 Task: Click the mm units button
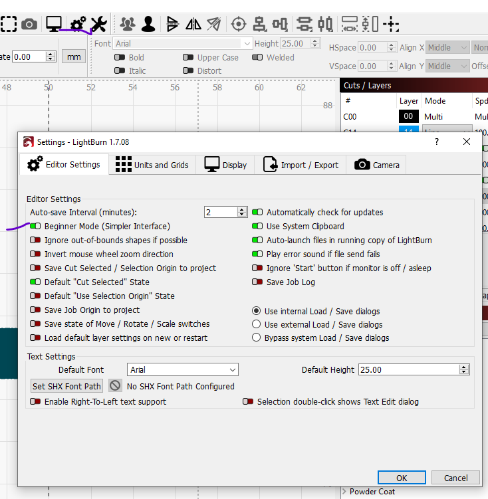[x=74, y=56]
